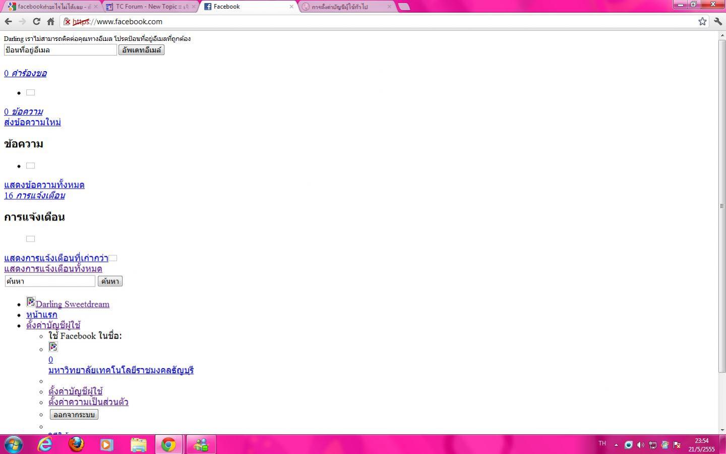Open the top-level 'ตั้งค่าบัญชีผู้ใช้' link
726x454 pixels.
[53, 325]
